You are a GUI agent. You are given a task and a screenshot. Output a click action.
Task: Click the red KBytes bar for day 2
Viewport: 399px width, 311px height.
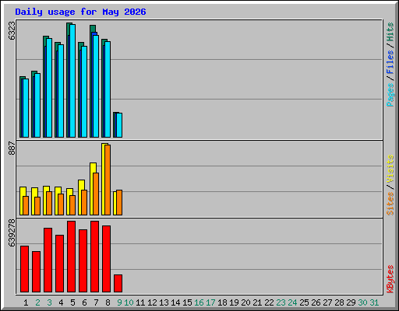pos(37,271)
